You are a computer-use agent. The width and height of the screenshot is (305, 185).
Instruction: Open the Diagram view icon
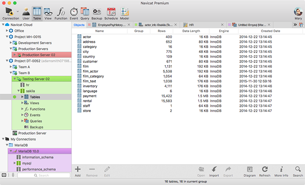click(250, 169)
